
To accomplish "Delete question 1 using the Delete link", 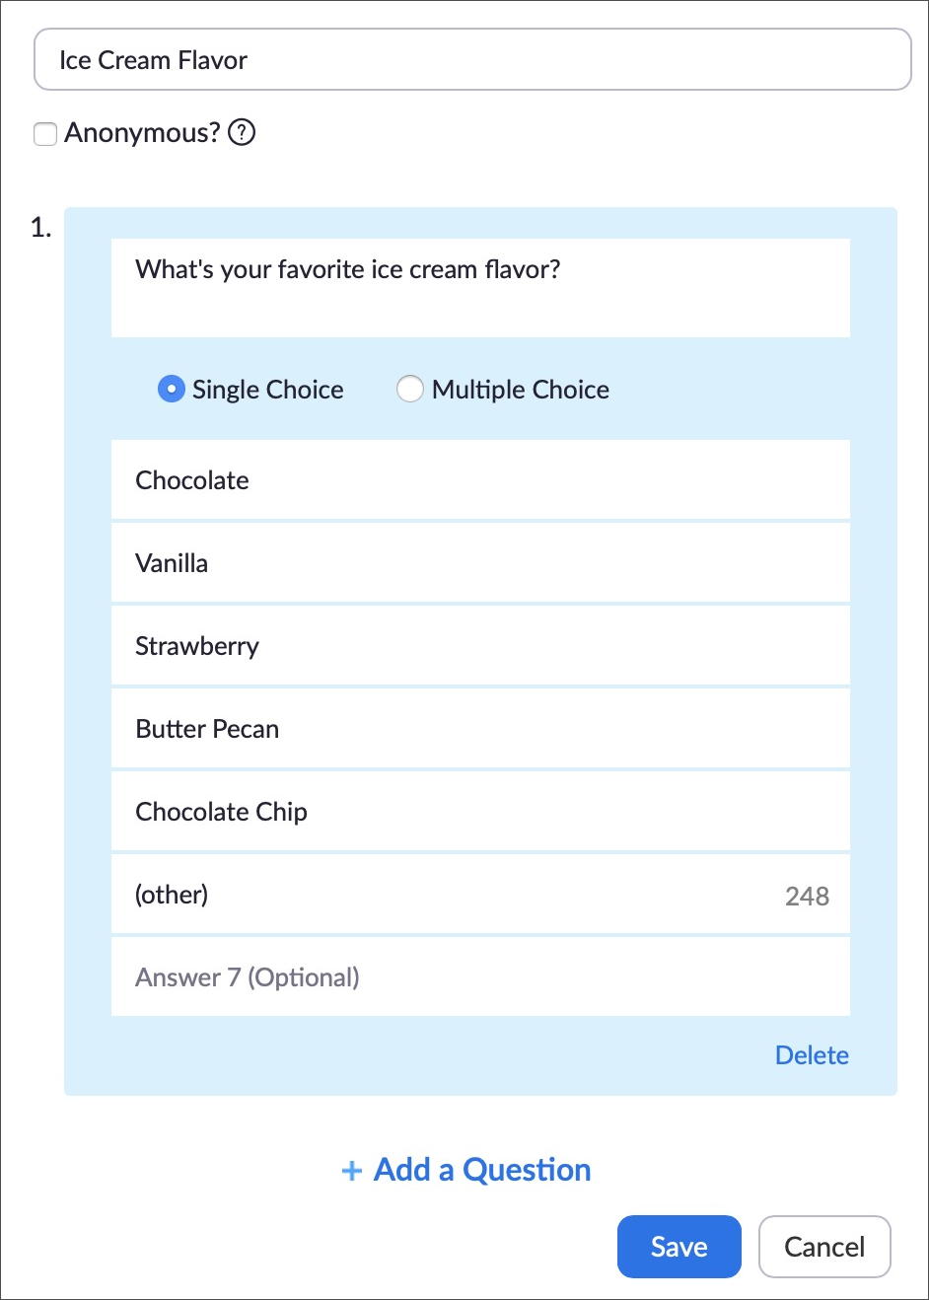I will [812, 1055].
